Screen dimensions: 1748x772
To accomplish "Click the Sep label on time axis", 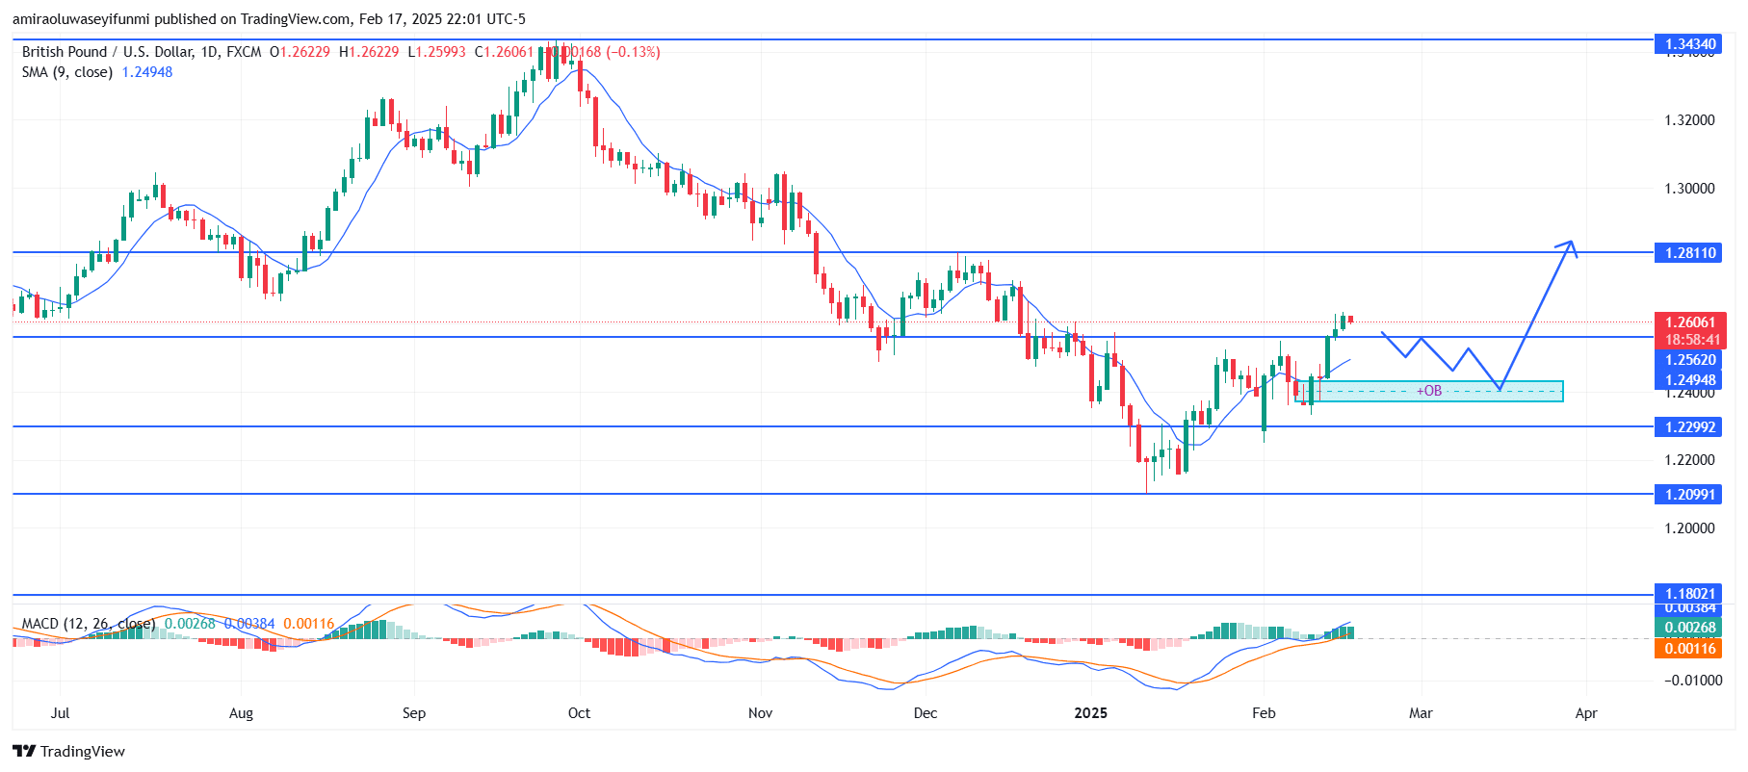I will (414, 713).
